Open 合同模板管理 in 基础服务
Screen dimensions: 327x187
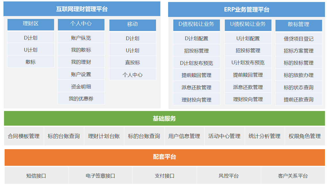click(x=24, y=136)
